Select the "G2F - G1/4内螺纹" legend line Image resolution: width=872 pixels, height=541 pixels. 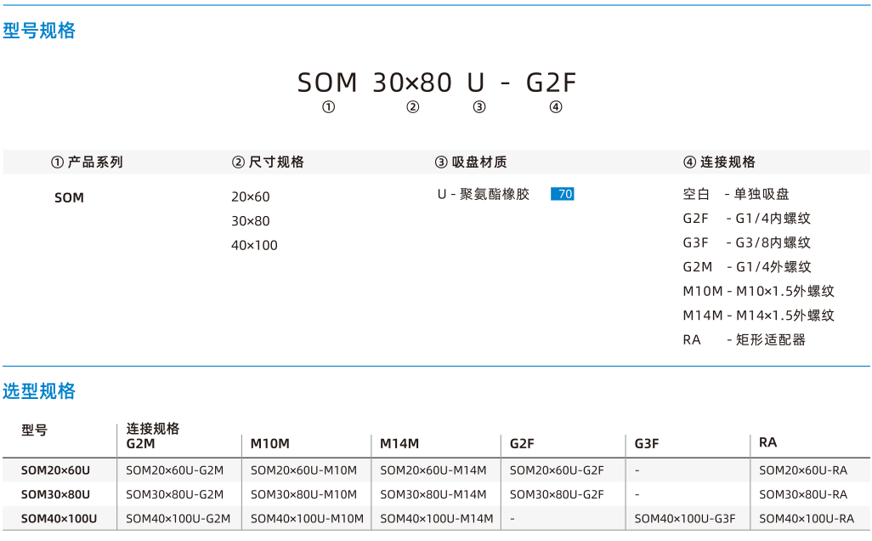point(747,218)
